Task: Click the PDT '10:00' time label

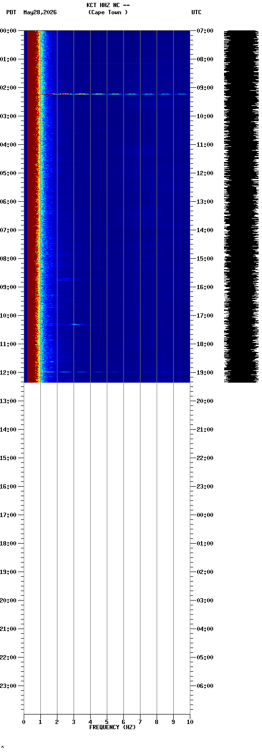Action: coord(8,316)
